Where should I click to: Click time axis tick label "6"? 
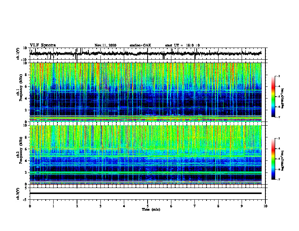171,206
